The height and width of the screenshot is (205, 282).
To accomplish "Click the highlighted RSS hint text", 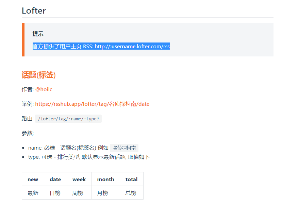I will tap(101, 46).
